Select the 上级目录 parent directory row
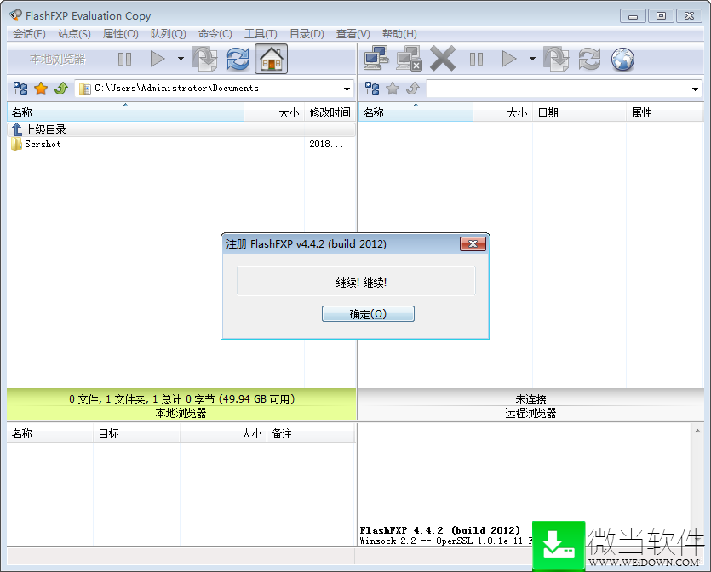This screenshot has height=572, width=711. (181, 129)
